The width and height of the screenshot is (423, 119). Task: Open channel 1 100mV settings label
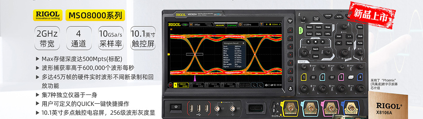(181, 85)
